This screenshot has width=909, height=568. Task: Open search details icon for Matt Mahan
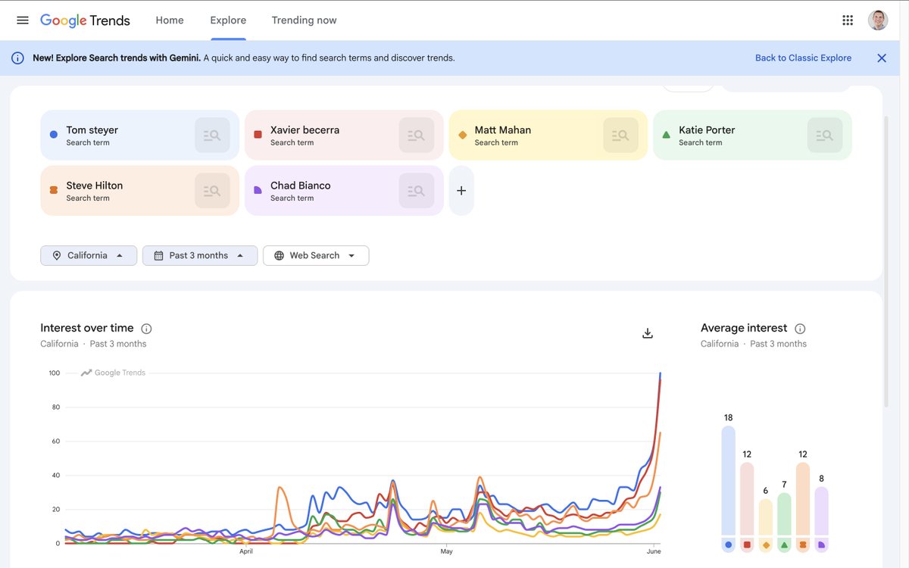coord(620,136)
